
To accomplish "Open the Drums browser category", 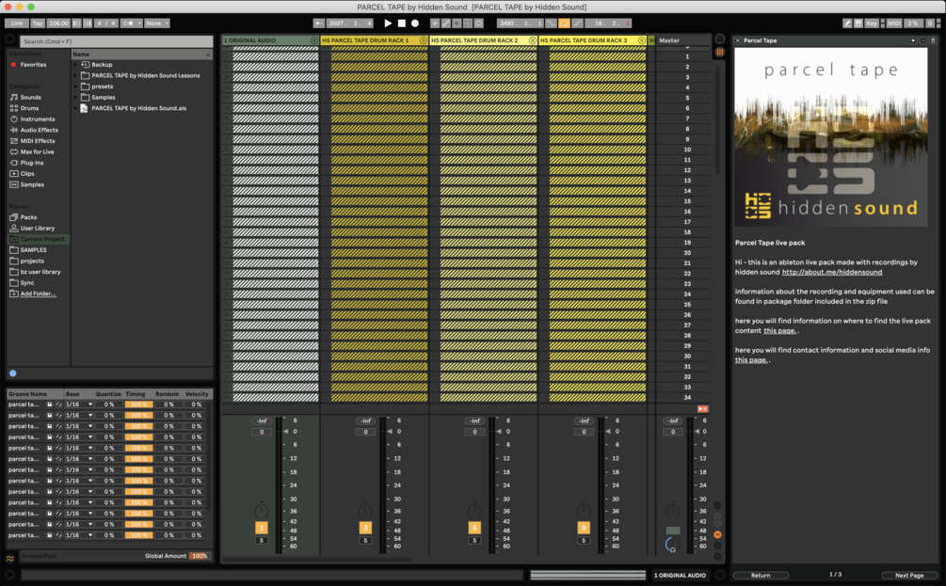I will pyautogui.click(x=29, y=108).
